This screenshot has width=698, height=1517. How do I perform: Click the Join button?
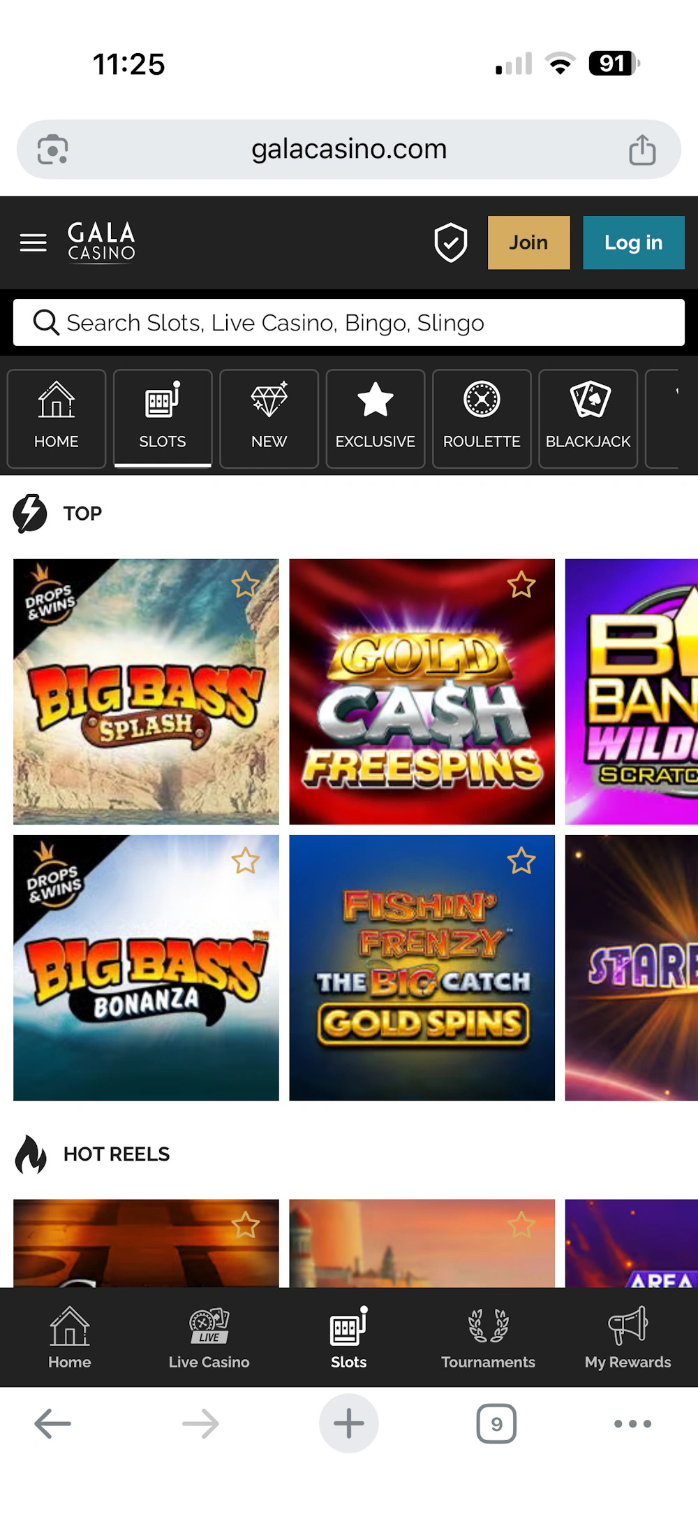528,242
